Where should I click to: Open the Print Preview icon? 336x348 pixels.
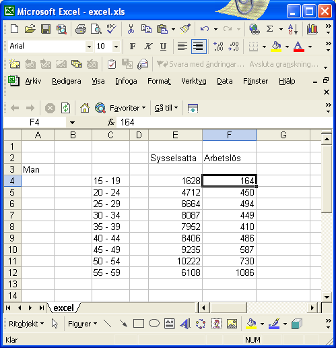click(x=96, y=29)
